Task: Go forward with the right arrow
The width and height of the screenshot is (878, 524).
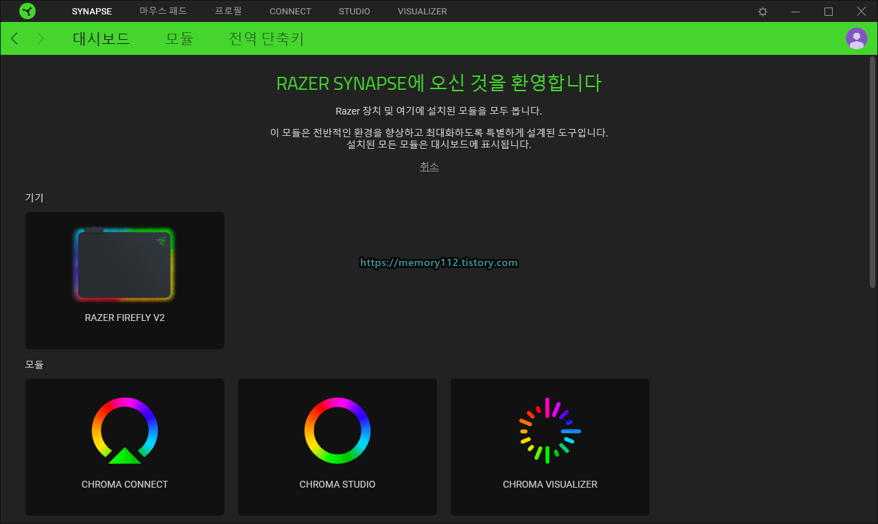Action: click(x=40, y=38)
